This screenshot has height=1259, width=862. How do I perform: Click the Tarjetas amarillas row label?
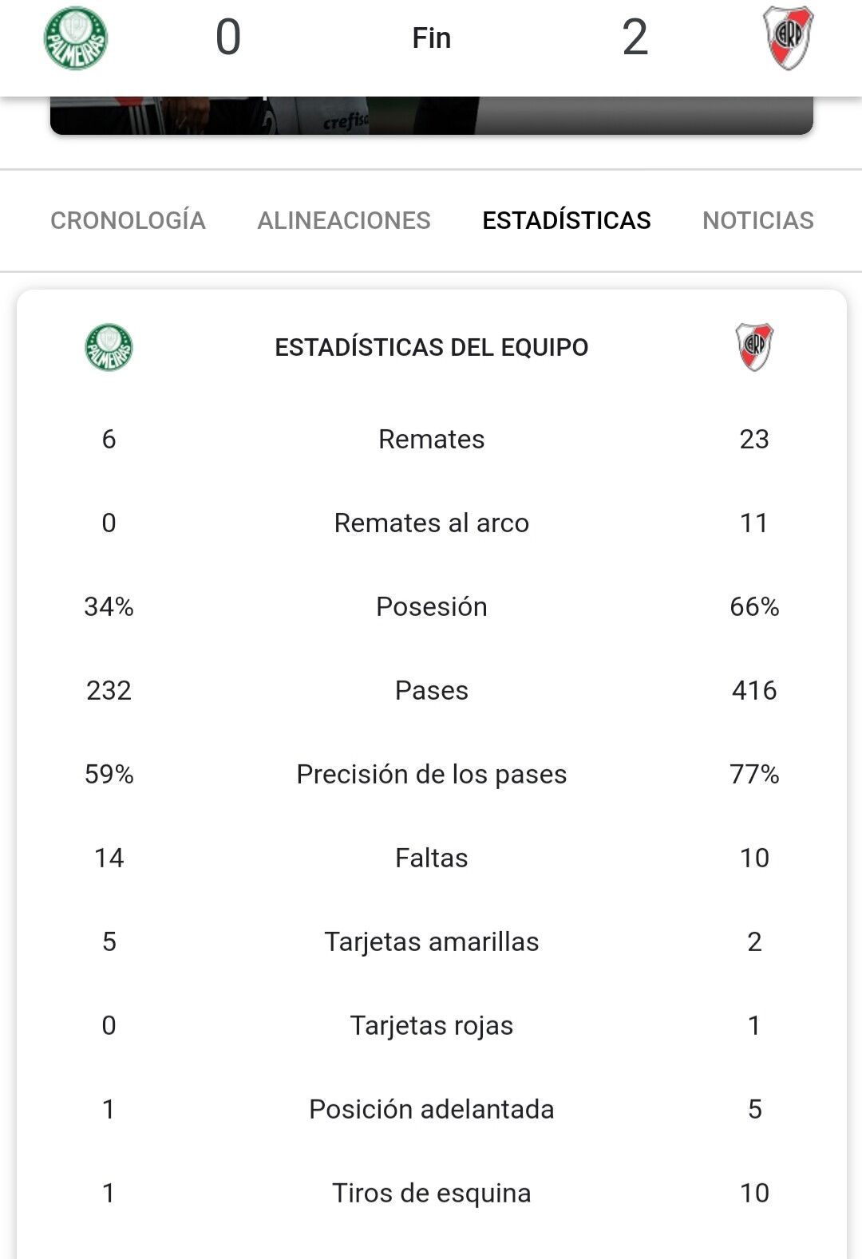(432, 941)
